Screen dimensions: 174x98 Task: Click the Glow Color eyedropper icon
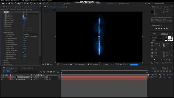tap(27, 18)
